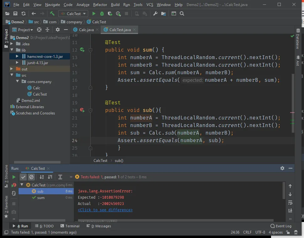Start debugging with the Debug bug icon
Viewport: 304px width, 238px height.
tap(102, 14)
